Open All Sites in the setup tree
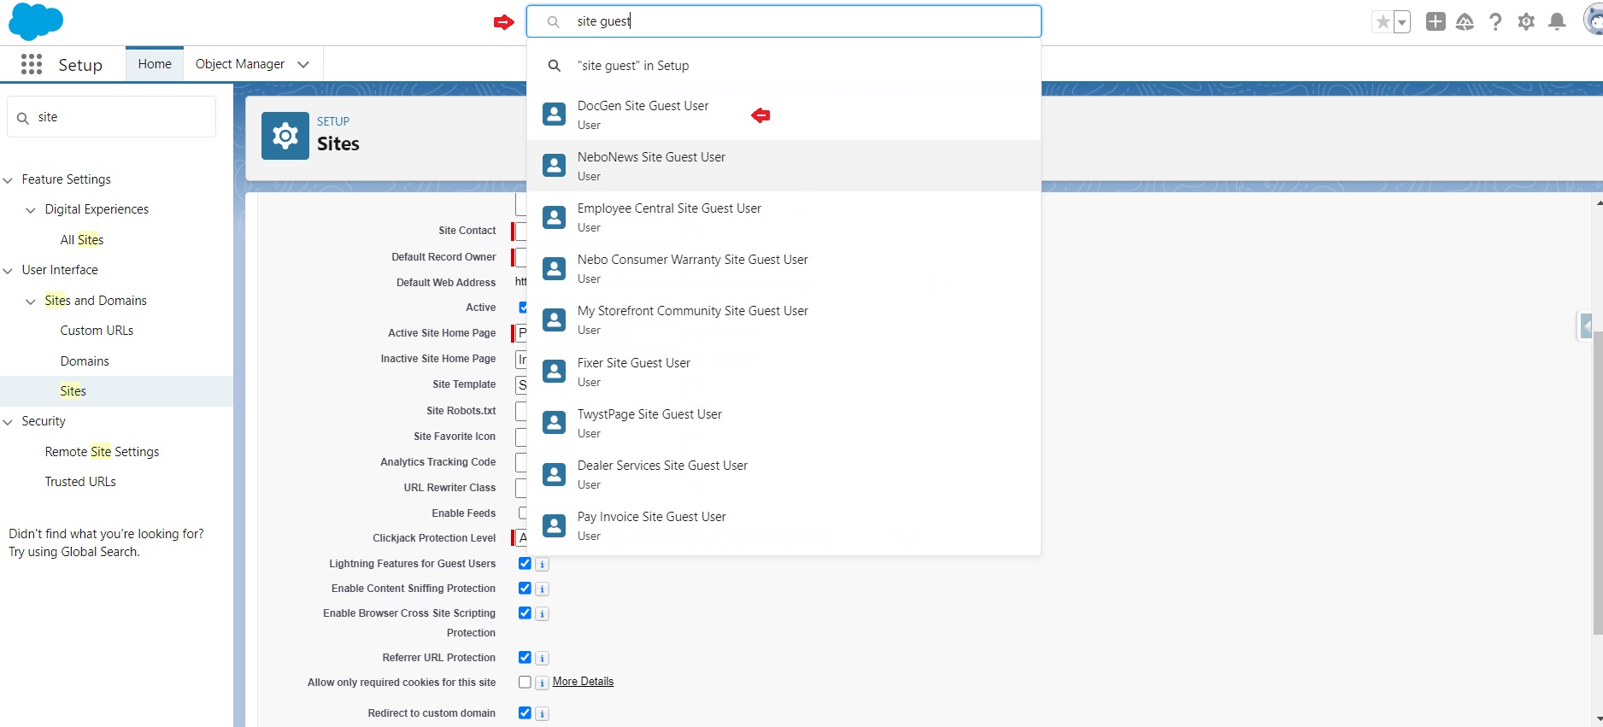1603x727 pixels. 82,240
